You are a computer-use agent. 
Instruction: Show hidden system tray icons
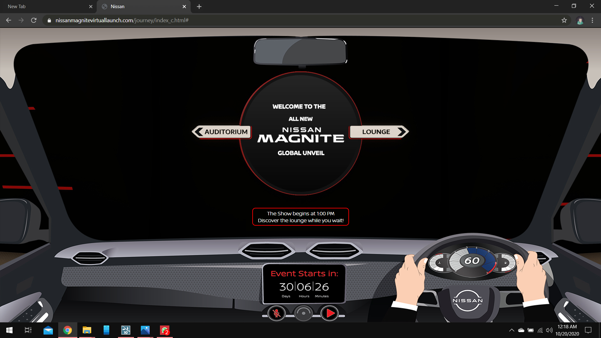click(x=511, y=330)
